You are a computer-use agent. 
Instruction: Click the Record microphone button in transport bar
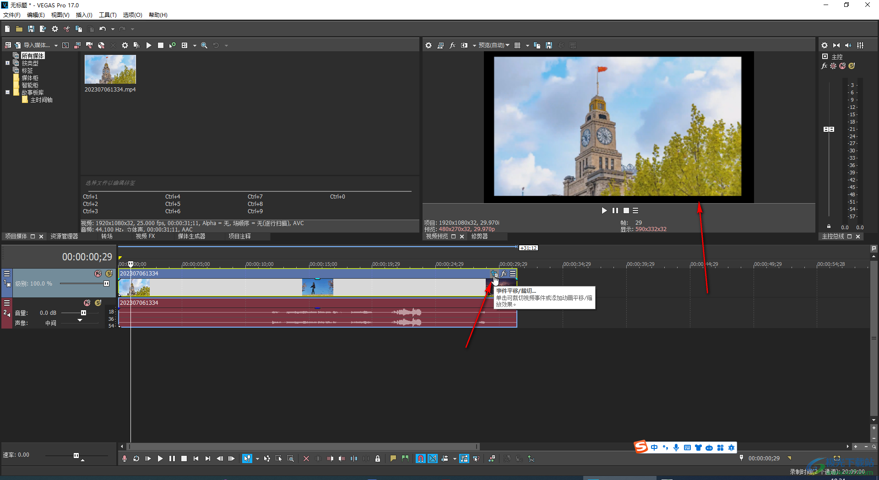[x=125, y=458]
